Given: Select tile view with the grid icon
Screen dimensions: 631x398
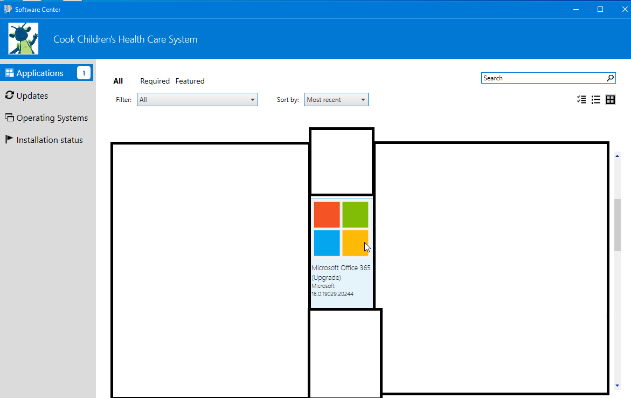Looking at the screenshot, I should 611,99.
